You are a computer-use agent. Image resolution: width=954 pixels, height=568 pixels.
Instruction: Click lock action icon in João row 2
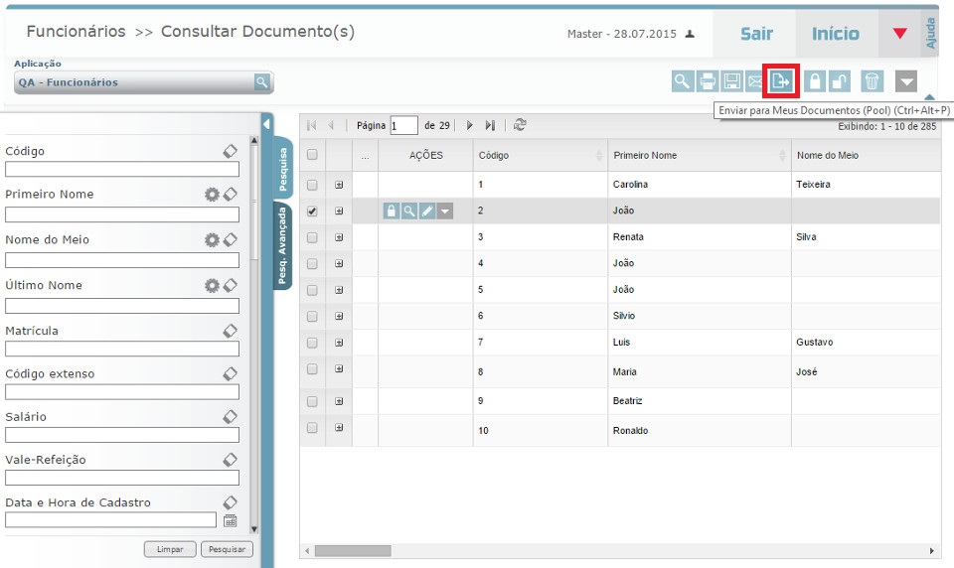(392, 212)
